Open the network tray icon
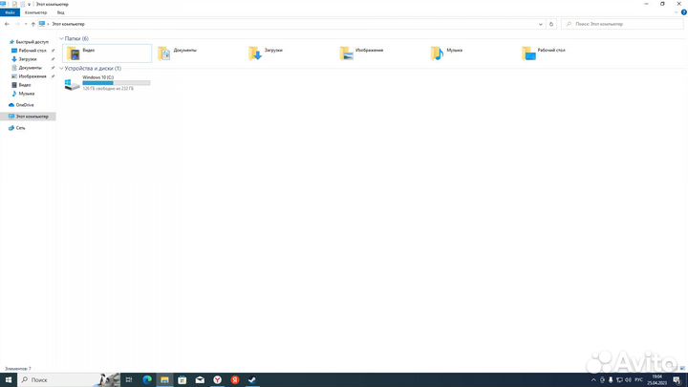688x387 pixels. pyautogui.click(x=619, y=380)
